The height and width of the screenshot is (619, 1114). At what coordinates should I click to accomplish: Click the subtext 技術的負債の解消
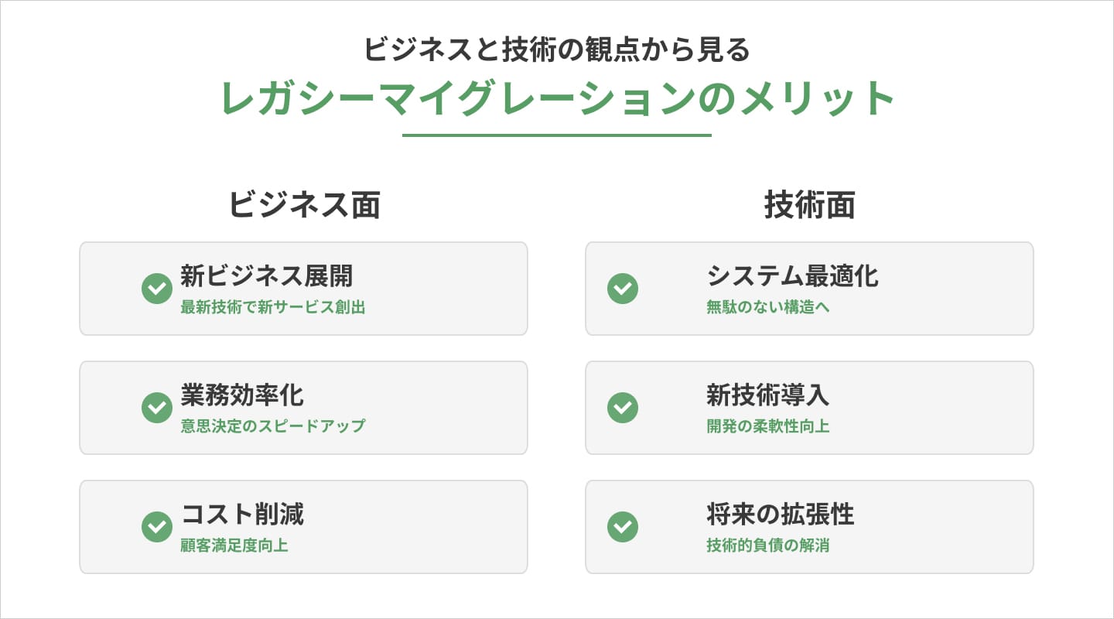pos(767,545)
